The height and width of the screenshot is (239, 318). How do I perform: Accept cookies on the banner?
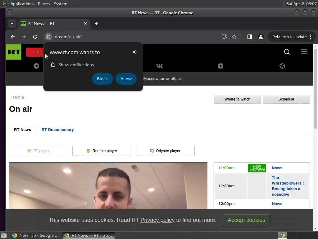(x=246, y=220)
